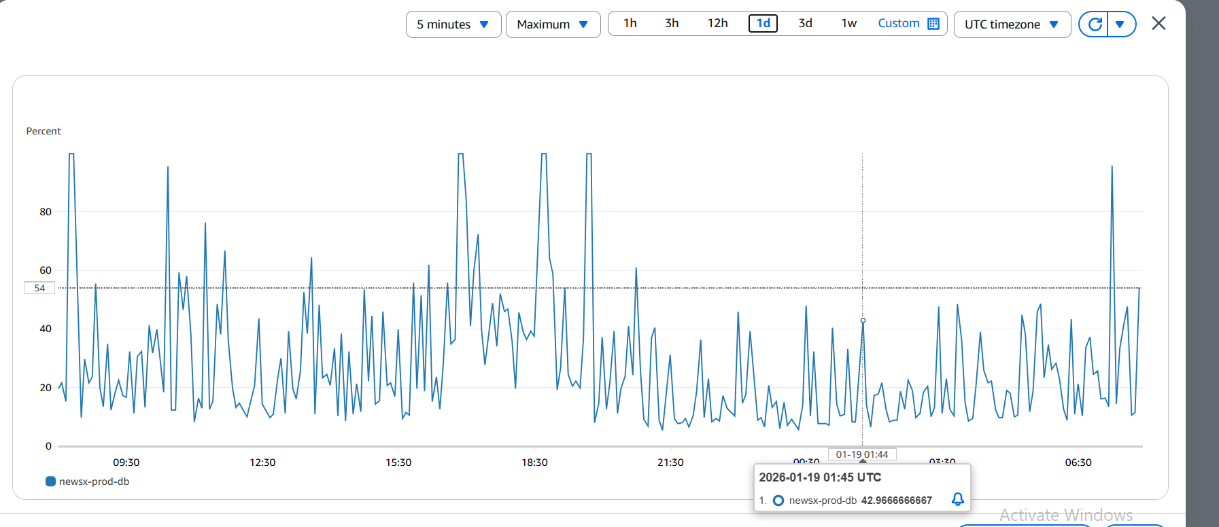Choose the 12h time range
1219x527 pixels.
[x=717, y=24]
